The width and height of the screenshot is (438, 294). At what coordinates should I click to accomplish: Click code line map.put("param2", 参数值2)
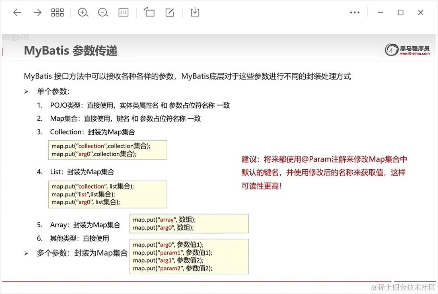click(x=173, y=268)
